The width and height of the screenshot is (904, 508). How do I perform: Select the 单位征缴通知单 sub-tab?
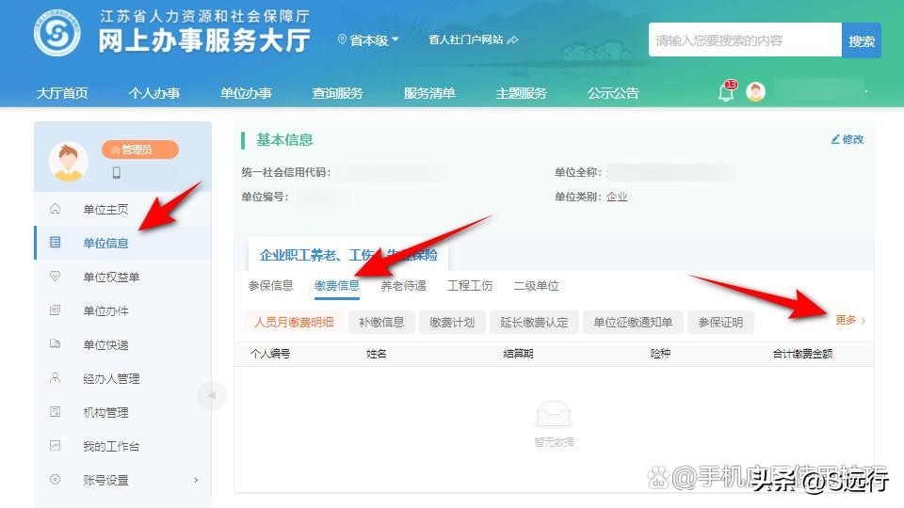tap(633, 322)
